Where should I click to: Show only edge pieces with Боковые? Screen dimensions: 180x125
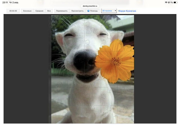[27, 11]
